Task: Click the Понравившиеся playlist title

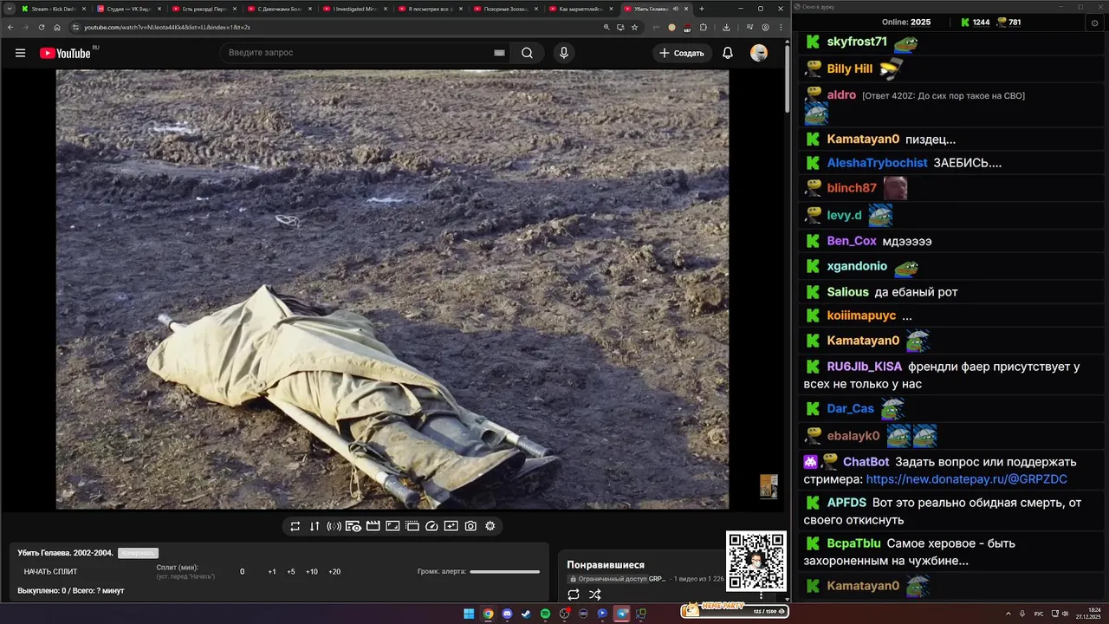Action: 606,565
